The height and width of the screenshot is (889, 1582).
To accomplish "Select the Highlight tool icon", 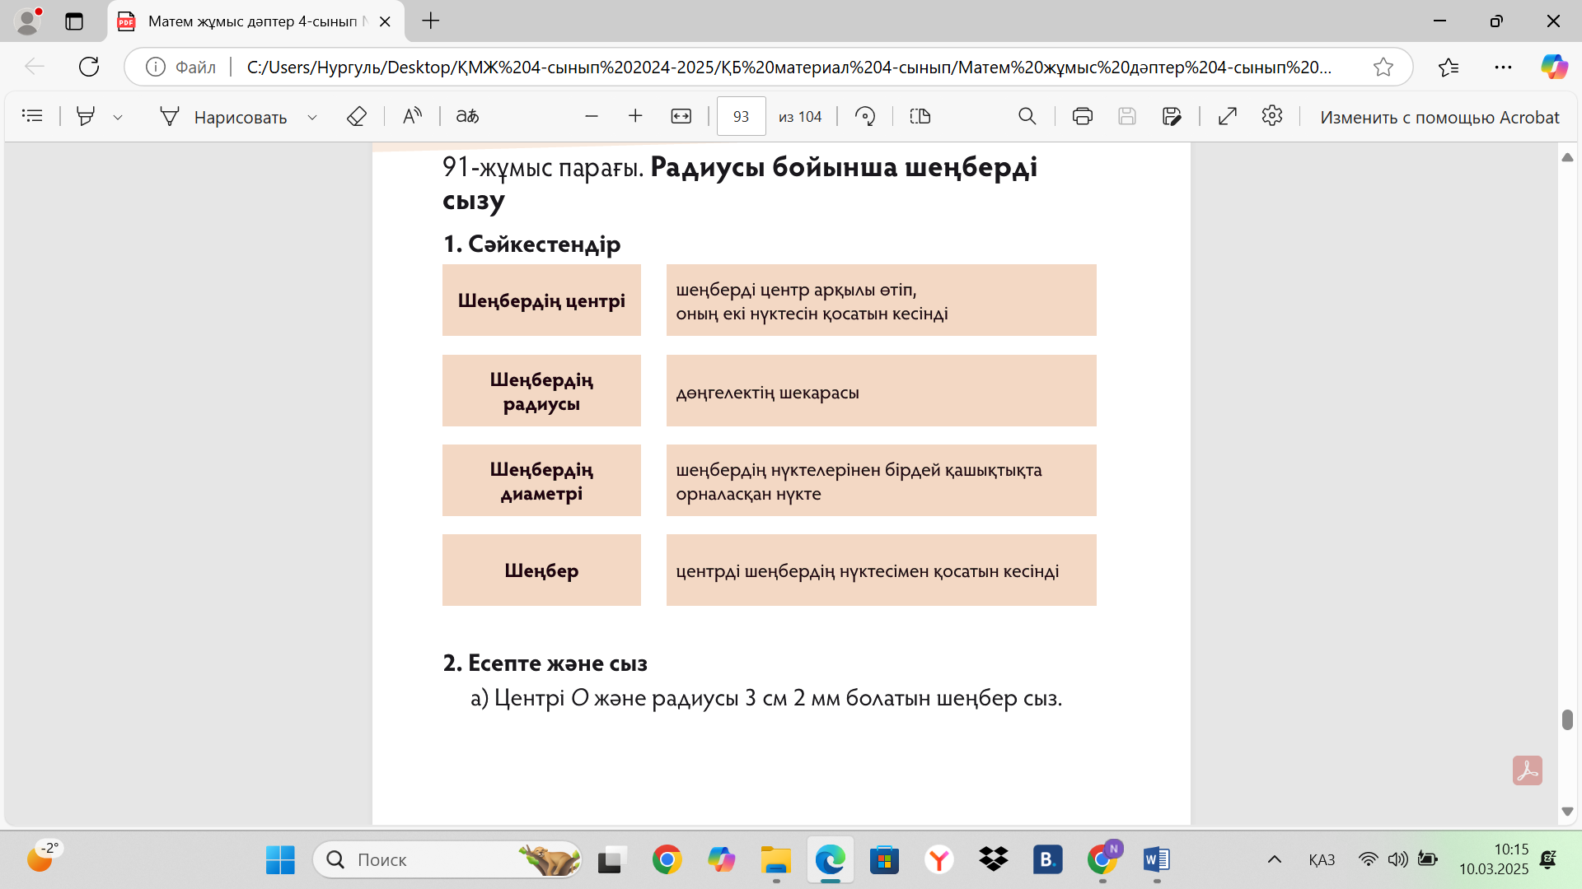I will point(86,116).
